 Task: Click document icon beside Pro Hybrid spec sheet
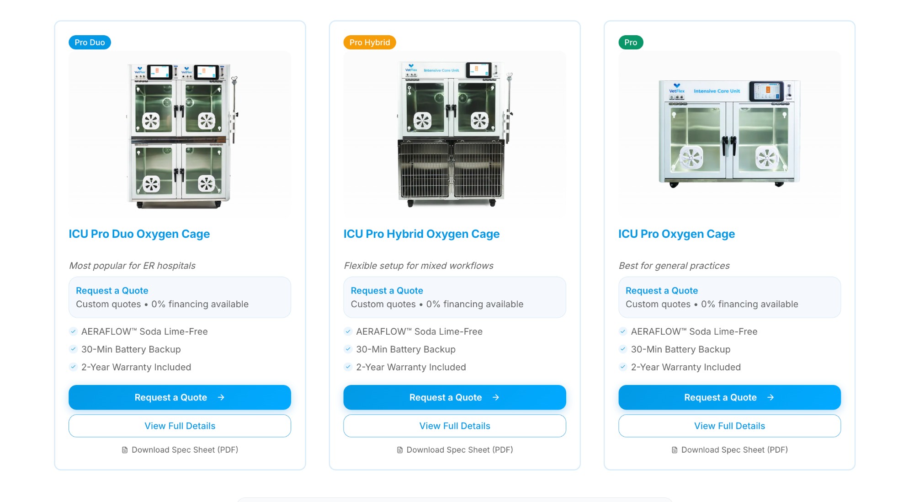point(400,450)
